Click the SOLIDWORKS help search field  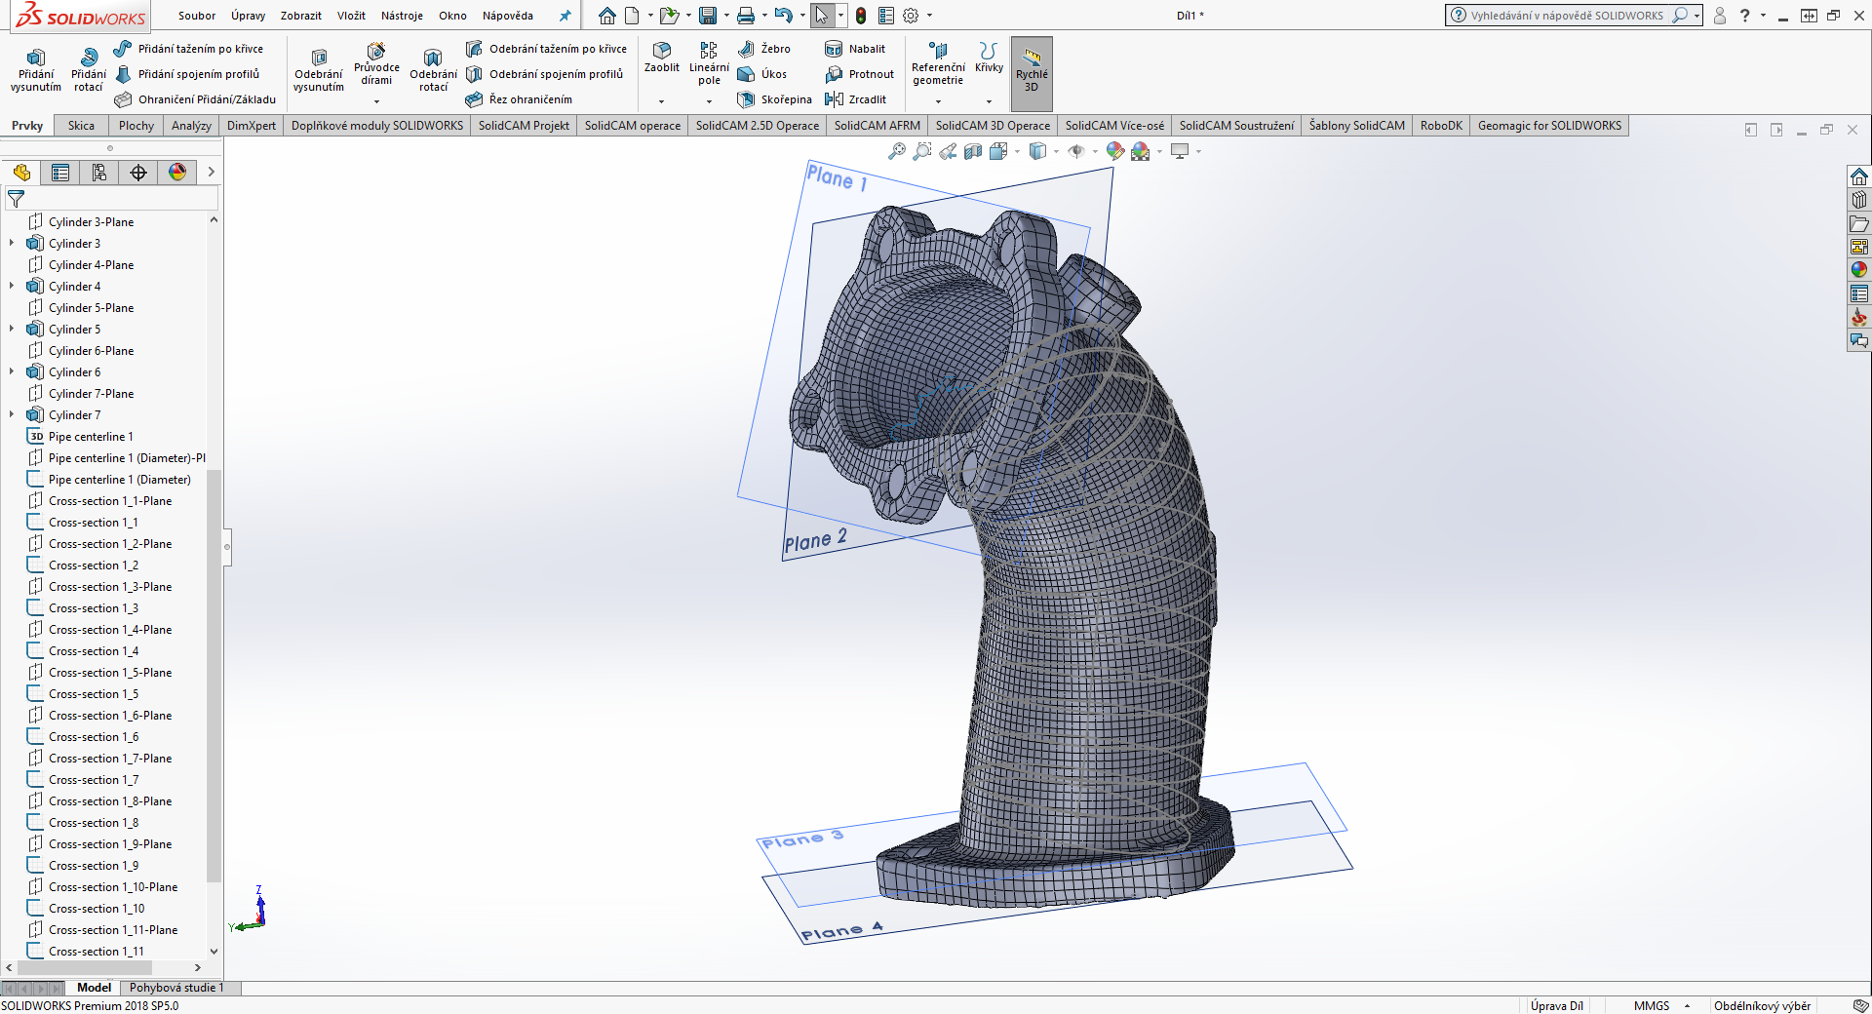click(x=1567, y=16)
